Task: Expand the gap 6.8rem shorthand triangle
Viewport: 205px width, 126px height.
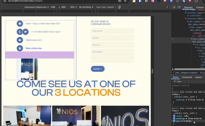Action: click(x=182, y=121)
